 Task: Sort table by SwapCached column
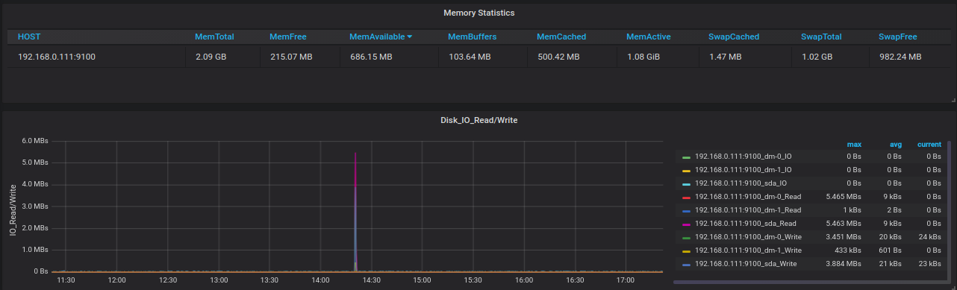pyautogui.click(x=734, y=37)
